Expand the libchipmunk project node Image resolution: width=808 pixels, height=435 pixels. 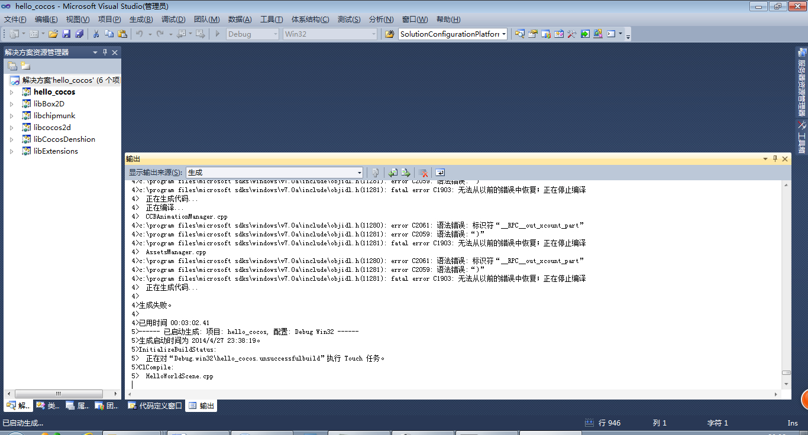tap(11, 116)
